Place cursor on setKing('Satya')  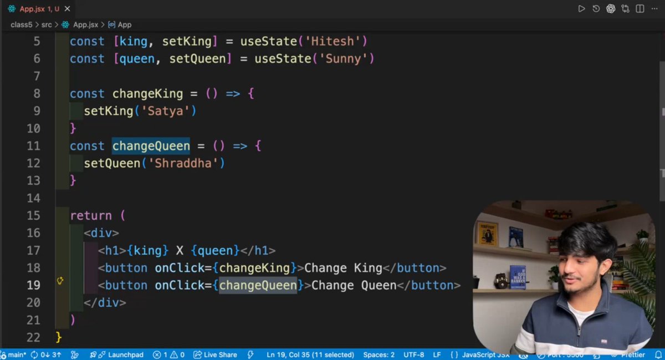pos(140,111)
